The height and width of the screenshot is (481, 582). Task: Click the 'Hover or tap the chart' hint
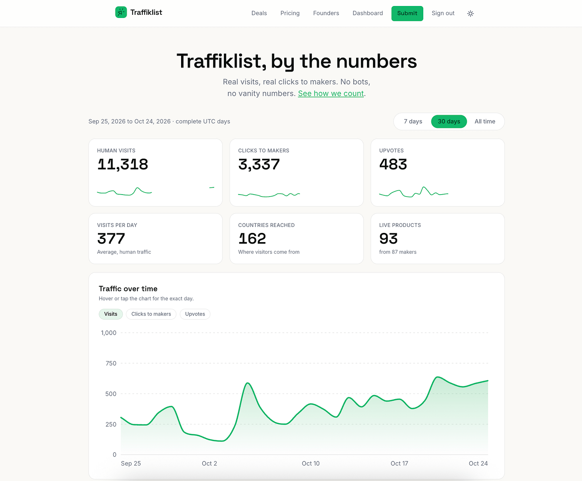tap(146, 298)
